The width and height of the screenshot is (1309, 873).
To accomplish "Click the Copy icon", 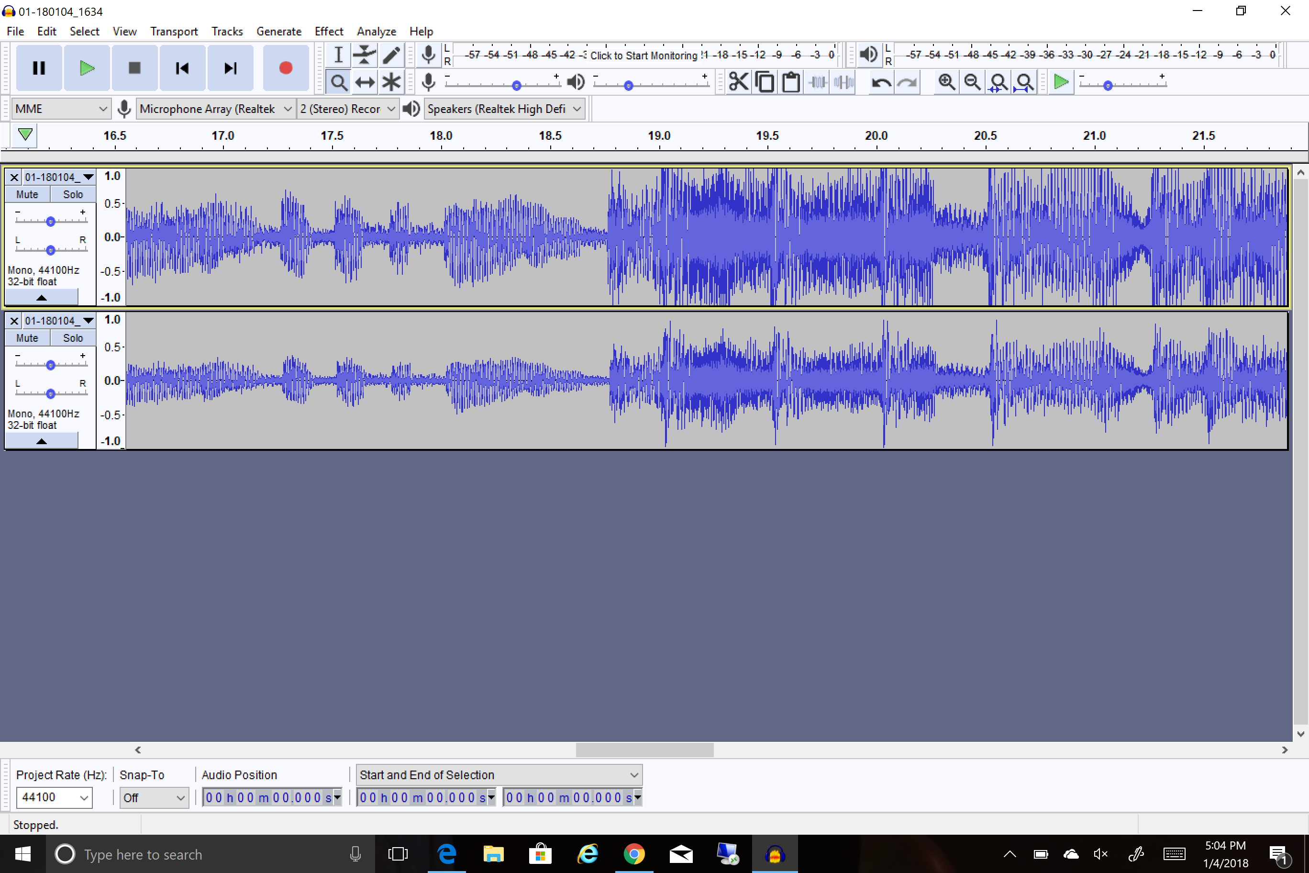I will (x=765, y=82).
